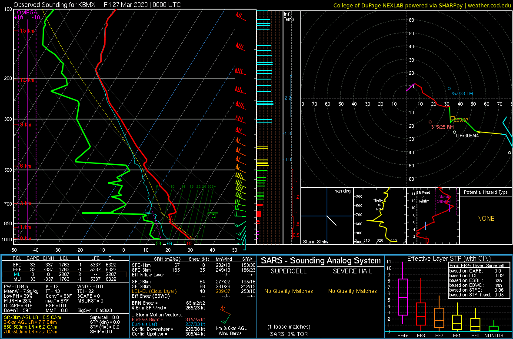Image resolution: width=513 pixels, height=339 pixels.
Task: Click the surface dewpoint value "58"
Action: click(x=158, y=243)
